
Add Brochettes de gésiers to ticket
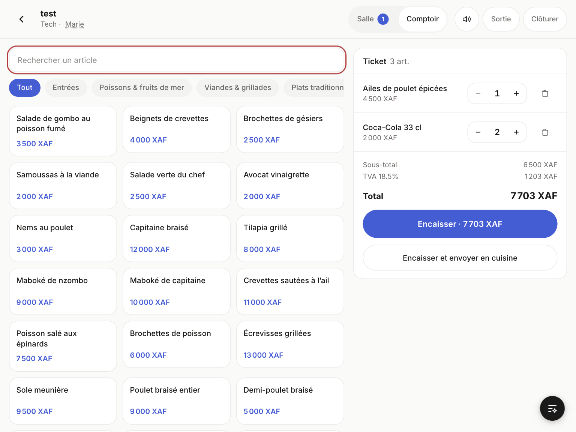(x=290, y=129)
